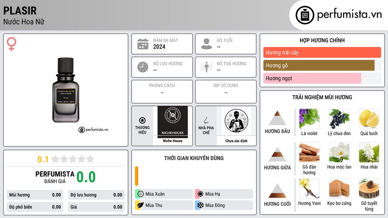Image resolution: width=388 pixels, height=218 pixels.
Task: Select the Mùa Thu season label
Action: click(154, 205)
